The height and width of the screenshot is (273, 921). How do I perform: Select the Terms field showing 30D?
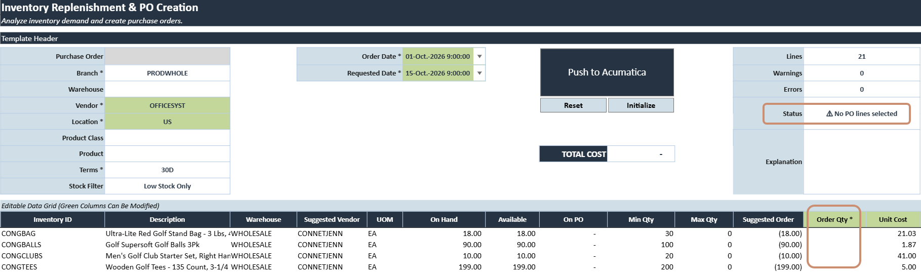coord(167,170)
